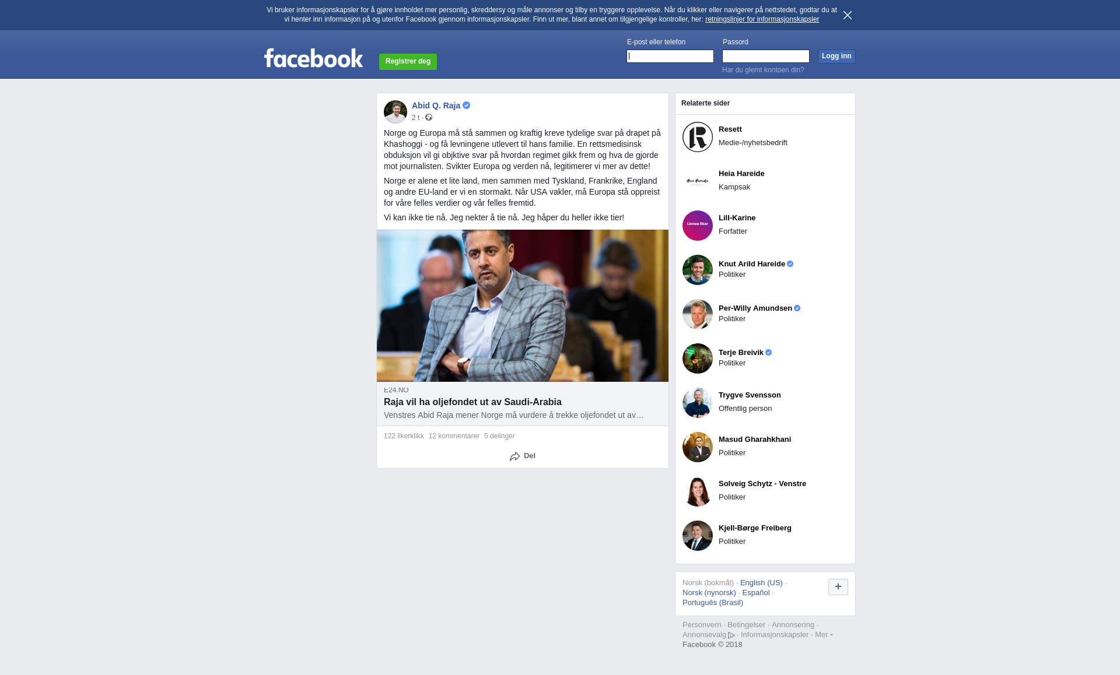This screenshot has width=1120, height=675.
Task: Click the Resett page logo
Action: click(x=698, y=137)
